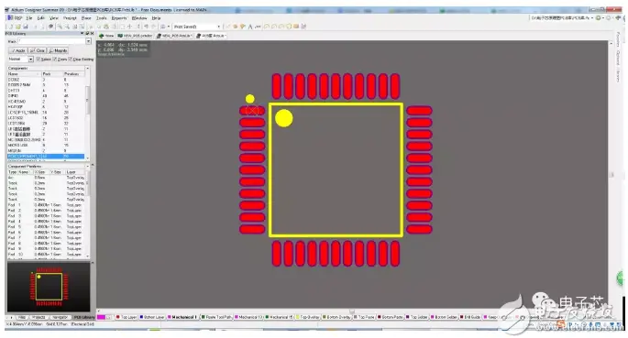This screenshot has width=628, height=338.
Task: Open the DXP menu
Action: [x=16, y=18]
